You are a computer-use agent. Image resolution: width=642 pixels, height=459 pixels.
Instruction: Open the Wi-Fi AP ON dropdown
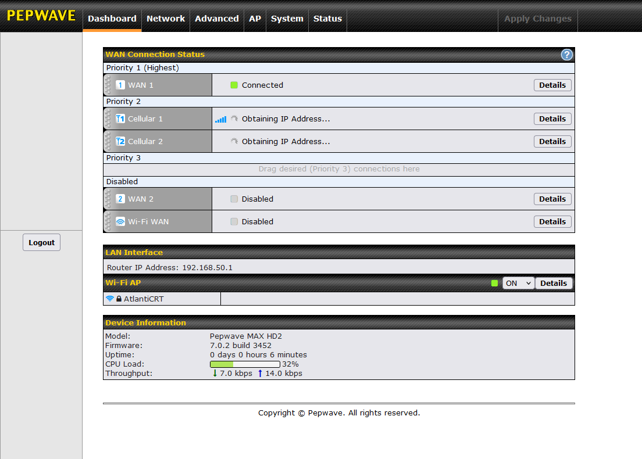pos(518,283)
